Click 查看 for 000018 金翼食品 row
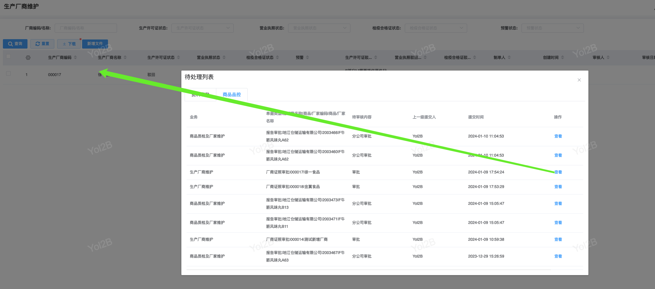 (558, 187)
